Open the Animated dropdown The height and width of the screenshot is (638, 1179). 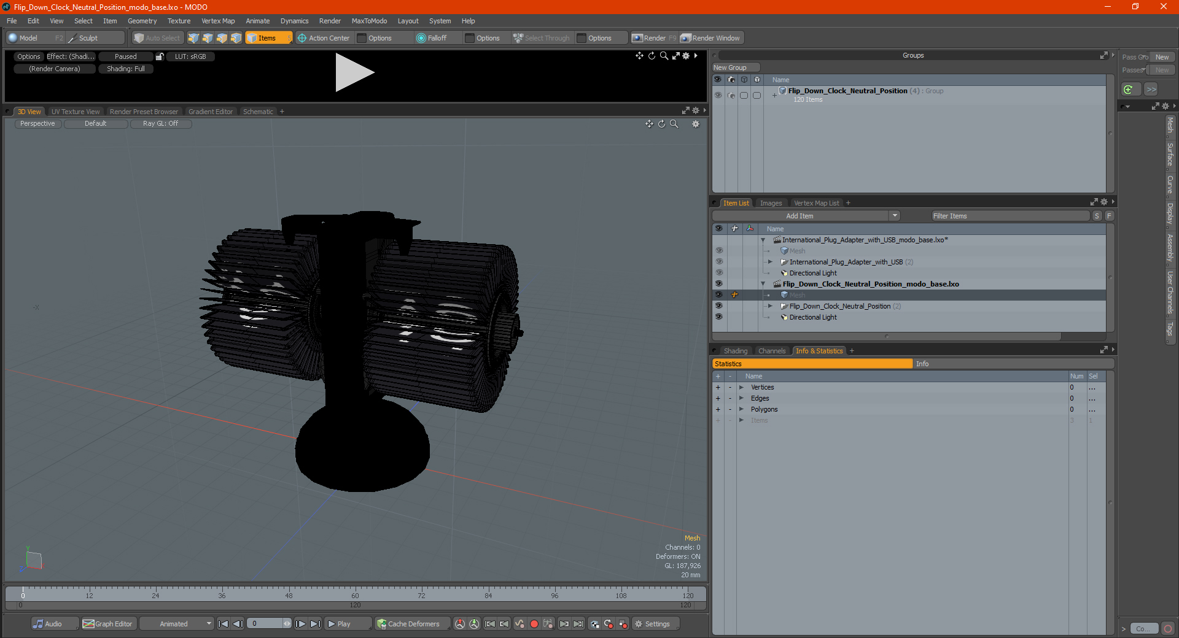coord(177,624)
